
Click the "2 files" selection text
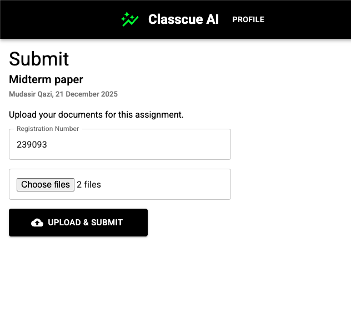pos(89,184)
